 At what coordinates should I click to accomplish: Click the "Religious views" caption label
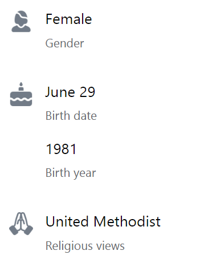(85, 246)
